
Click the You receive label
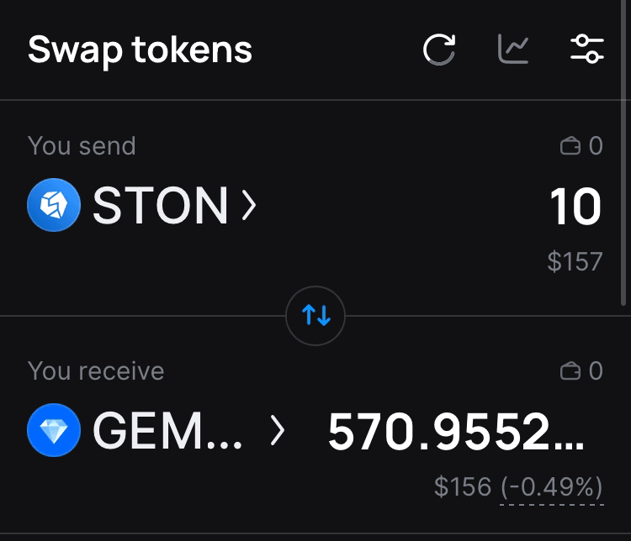[96, 370]
